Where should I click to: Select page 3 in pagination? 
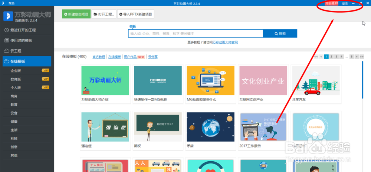[x=336, y=57]
